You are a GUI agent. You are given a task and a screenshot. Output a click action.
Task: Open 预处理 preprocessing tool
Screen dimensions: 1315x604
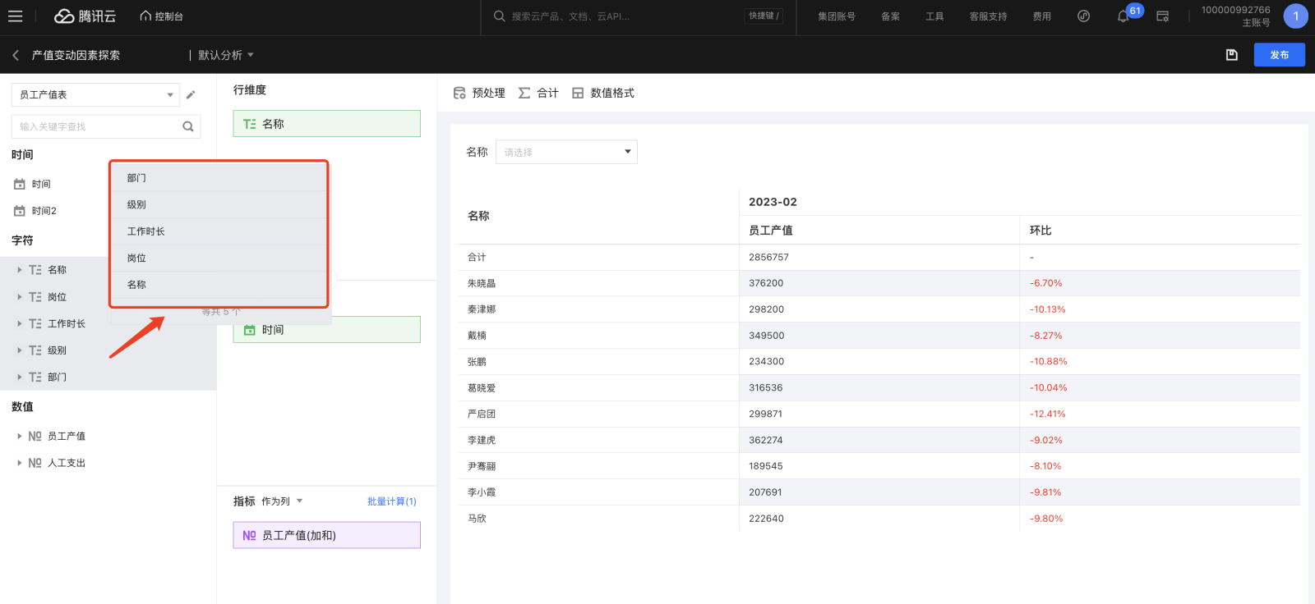pos(479,93)
